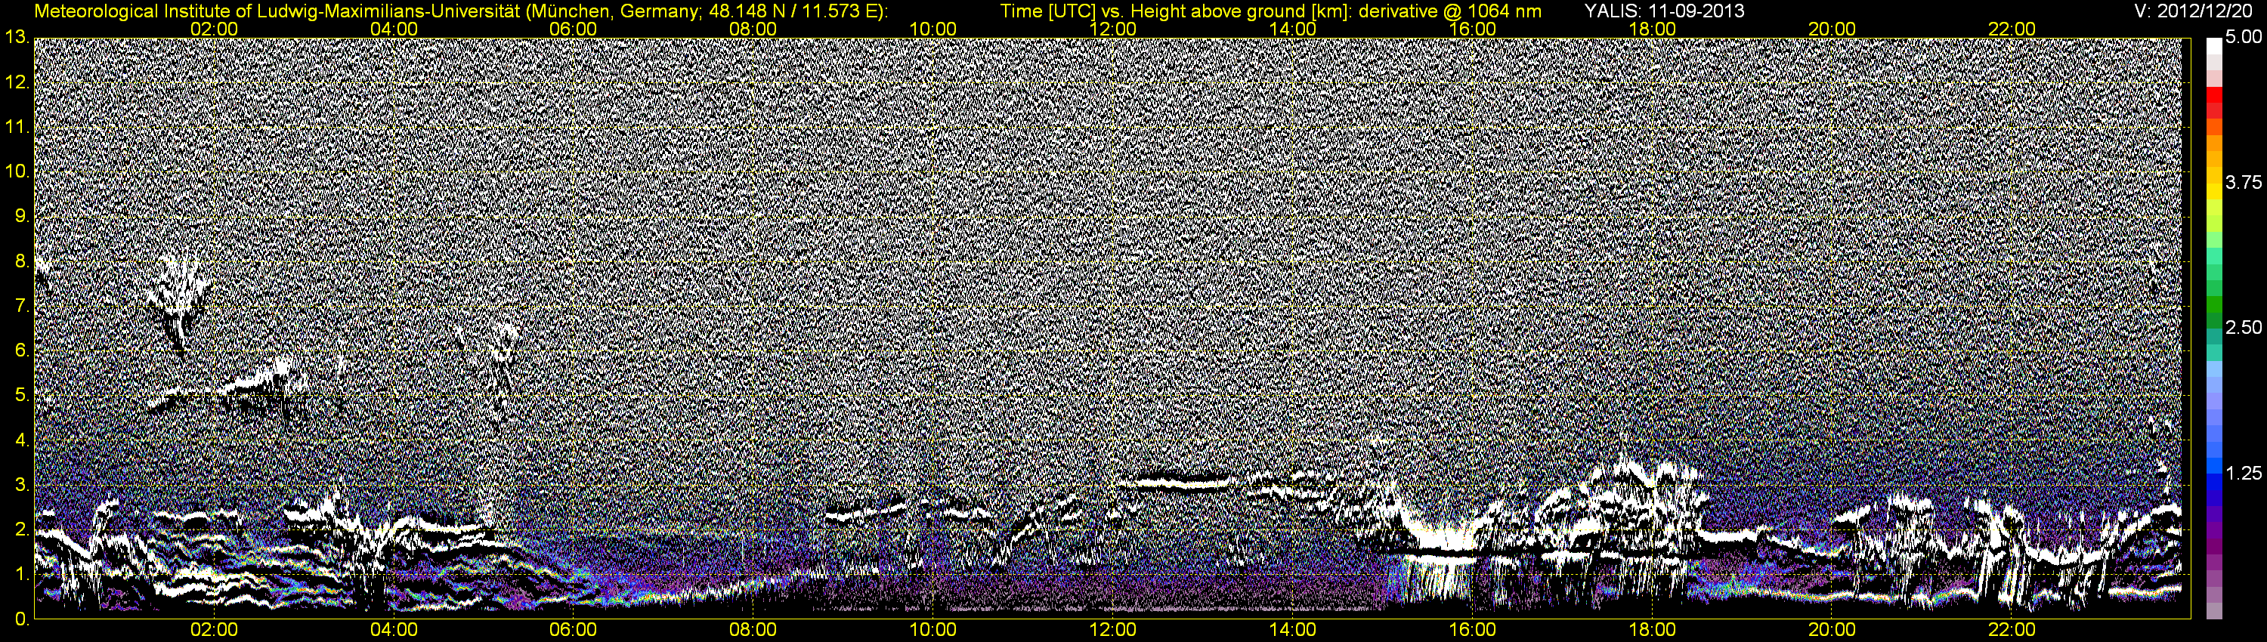
Task: Click the 10:00 label on the bottom time axis
Action: coord(932,630)
